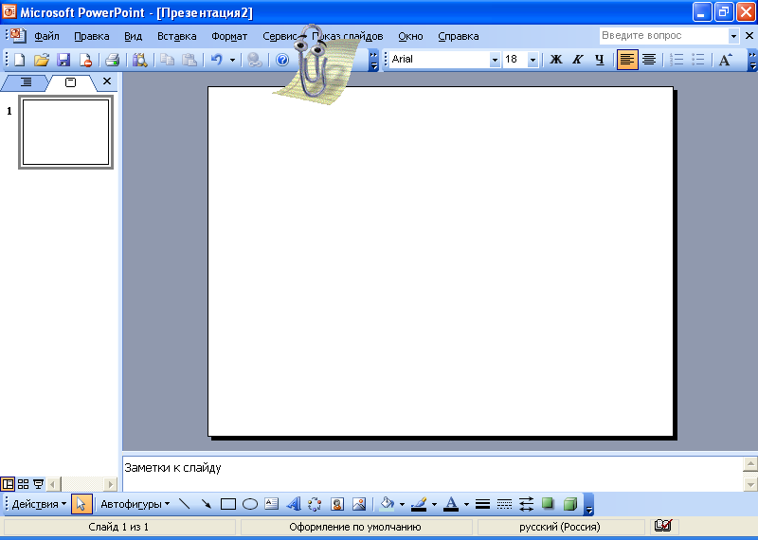Open the Справка menu

[x=459, y=36]
